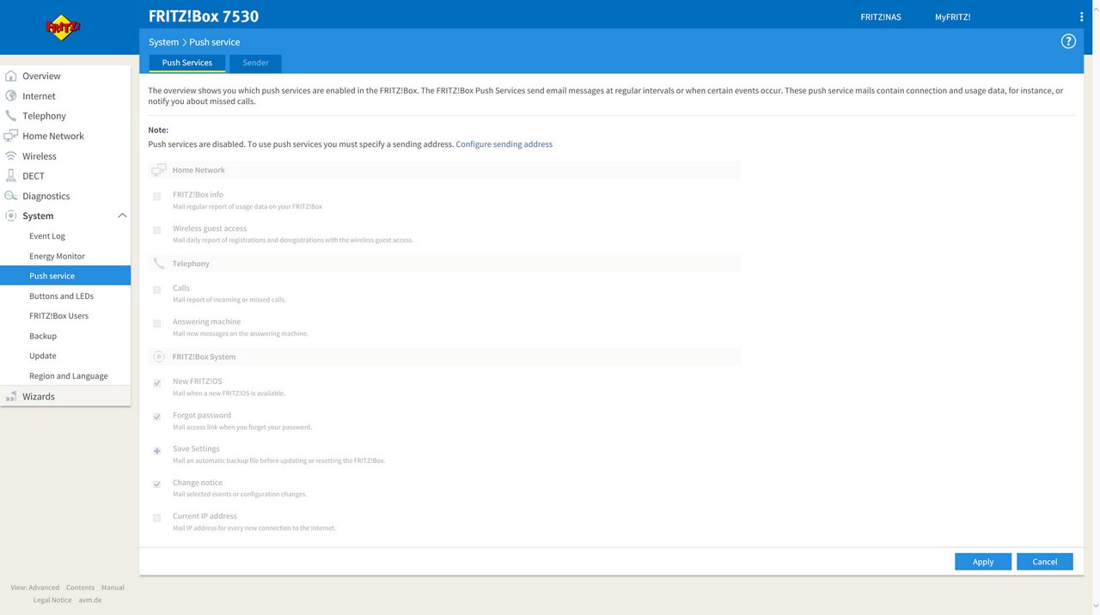Click the plus icon beside Save Settings
The image size is (1100, 615).
157,451
